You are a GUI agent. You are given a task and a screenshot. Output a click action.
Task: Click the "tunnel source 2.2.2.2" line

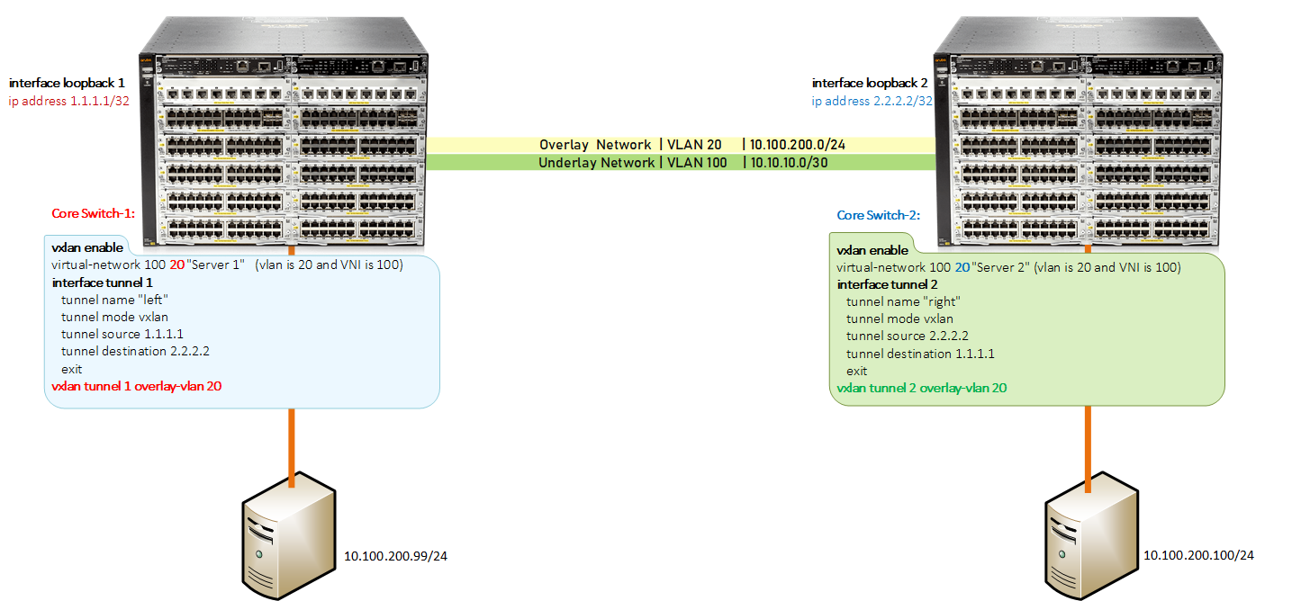(x=908, y=336)
